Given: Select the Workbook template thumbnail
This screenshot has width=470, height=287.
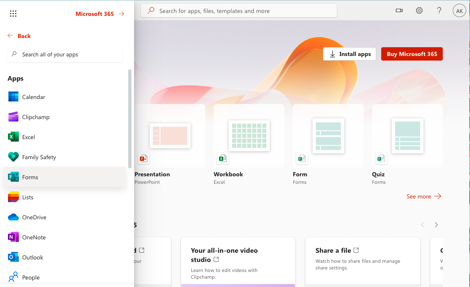Looking at the screenshot, I should 249,136.
